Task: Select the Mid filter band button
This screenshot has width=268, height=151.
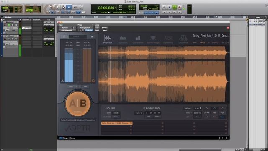Action: point(214,113)
